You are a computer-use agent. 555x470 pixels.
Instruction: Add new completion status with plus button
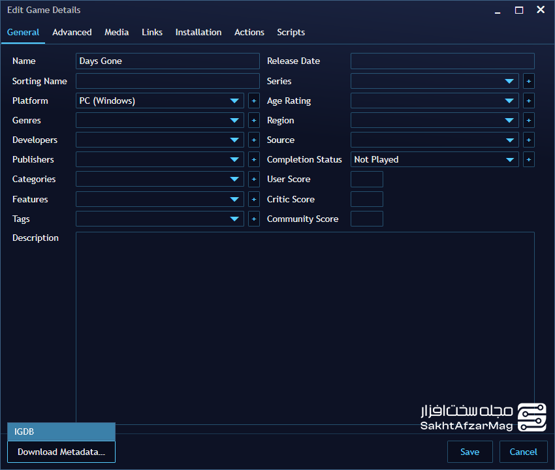tap(528, 160)
